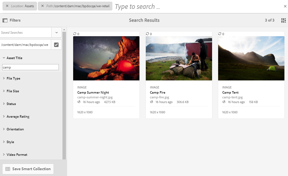This screenshot has width=288, height=176.
Task: Open the Camp Tent asset title
Action: (230, 93)
